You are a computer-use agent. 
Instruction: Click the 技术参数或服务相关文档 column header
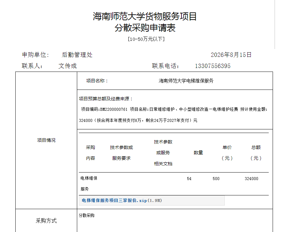pyautogui.click(x=163, y=153)
